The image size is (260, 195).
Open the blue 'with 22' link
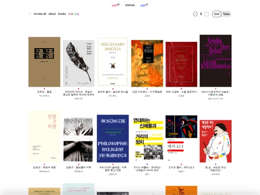point(144,5)
